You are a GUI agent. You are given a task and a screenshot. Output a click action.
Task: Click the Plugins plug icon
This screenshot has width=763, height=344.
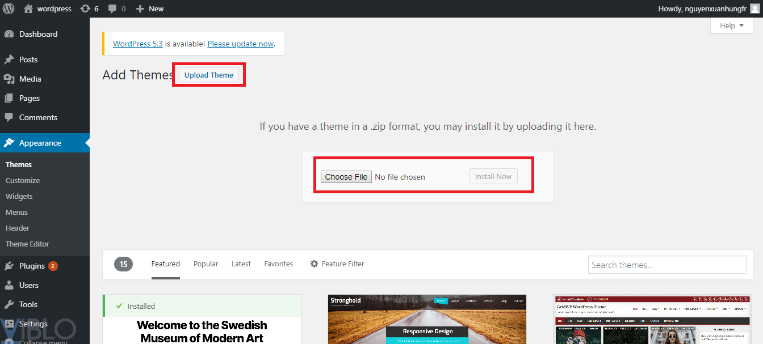(9, 266)
